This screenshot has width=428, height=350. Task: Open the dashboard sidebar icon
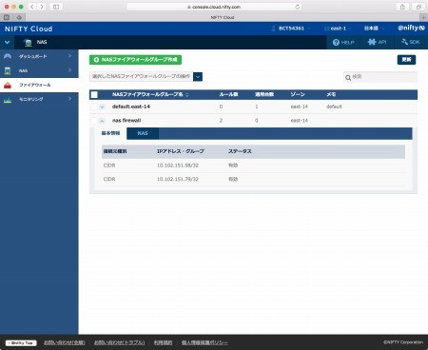[8, 56]
